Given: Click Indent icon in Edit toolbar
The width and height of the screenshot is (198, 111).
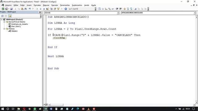Looking at the screenshot, I should click(117, 9).
